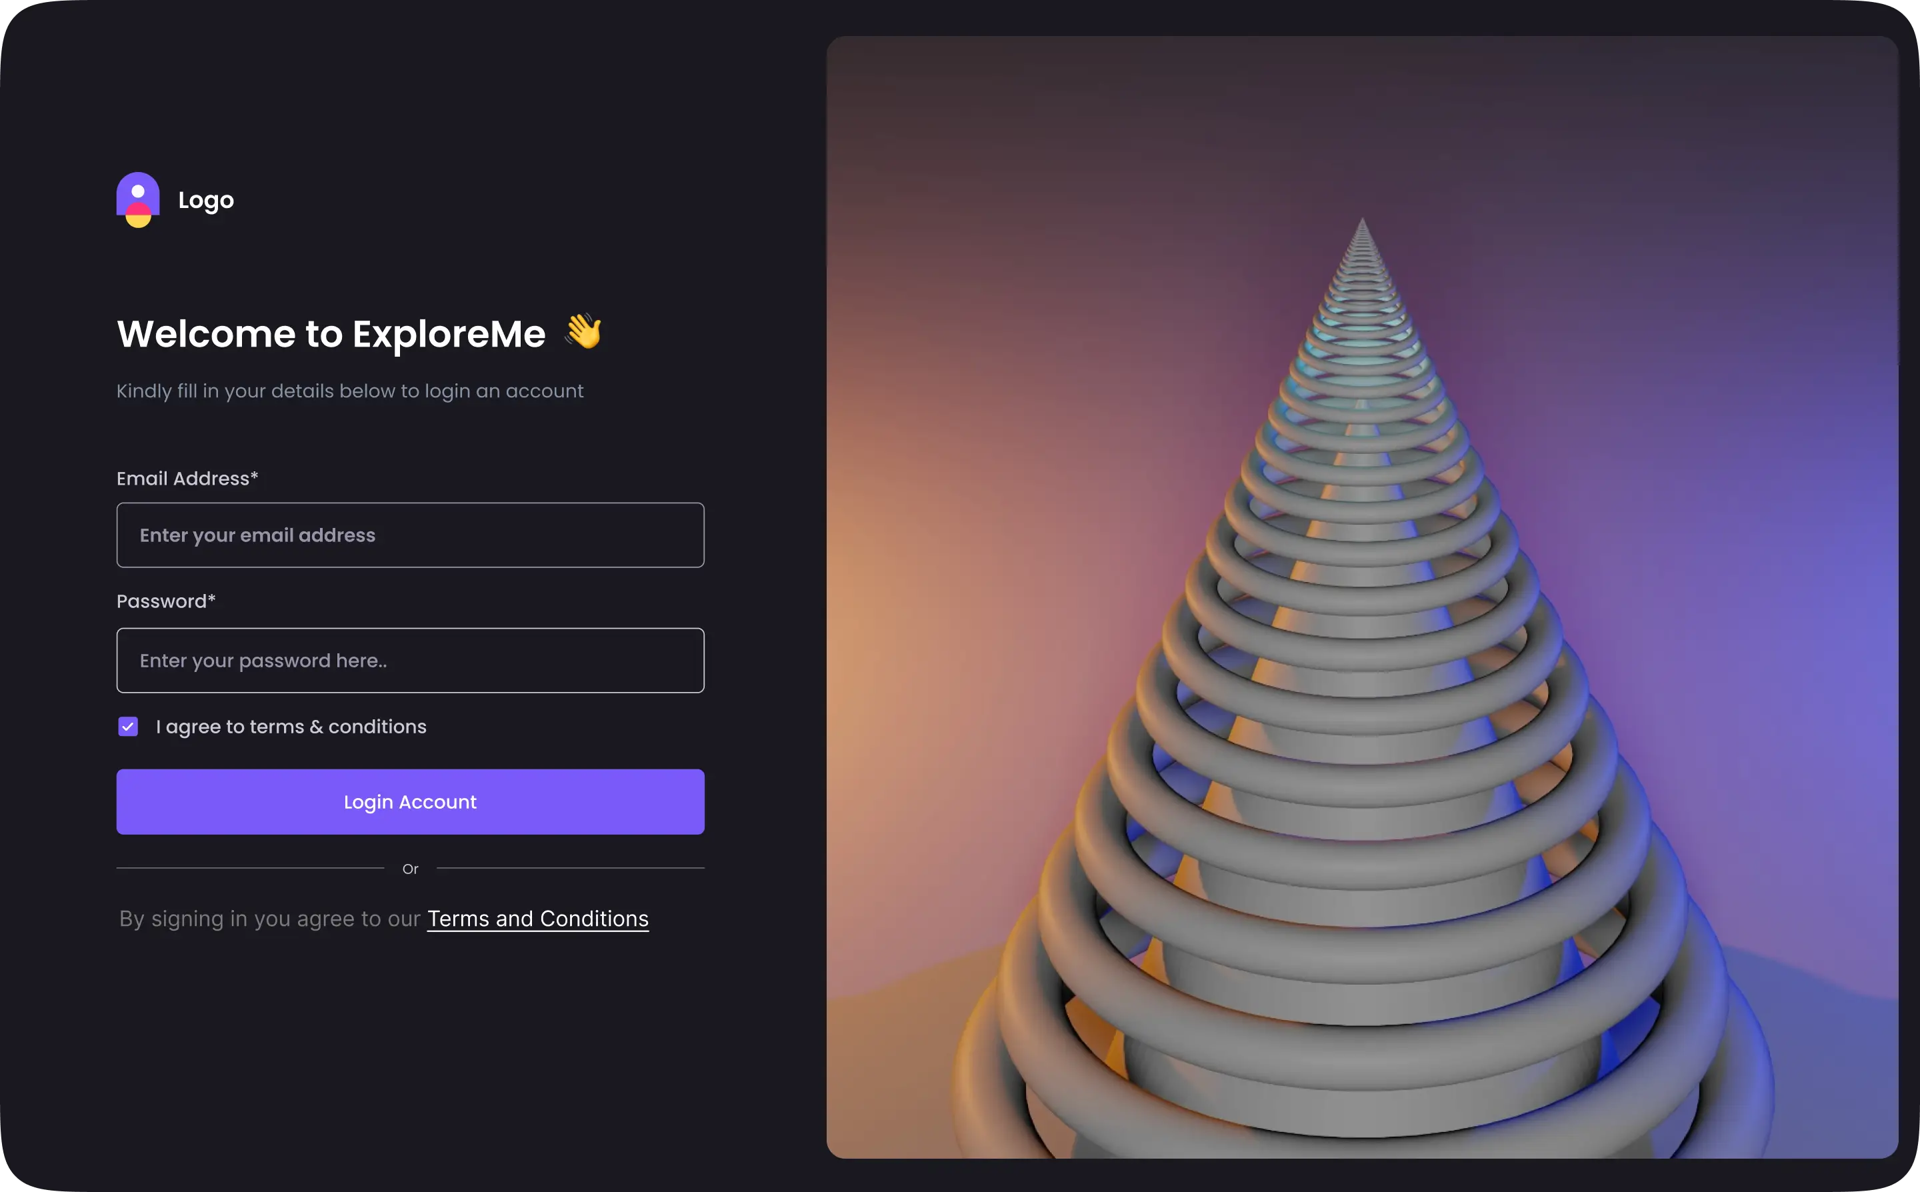Click the waving hand emoji

(583, 331)
